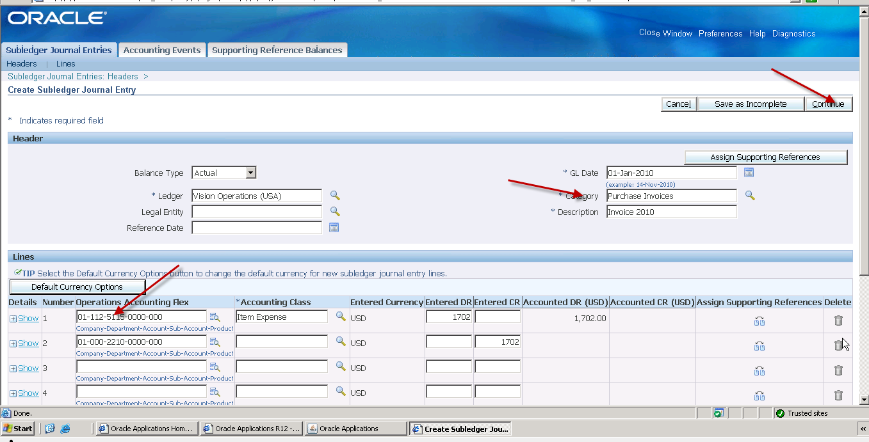
Task: Click account flex field 01-112-5115-0000-000
Action: (142, 317)
